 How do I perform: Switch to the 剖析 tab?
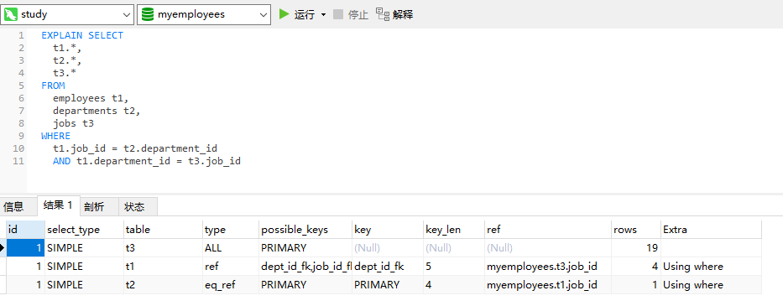(94, 207)
